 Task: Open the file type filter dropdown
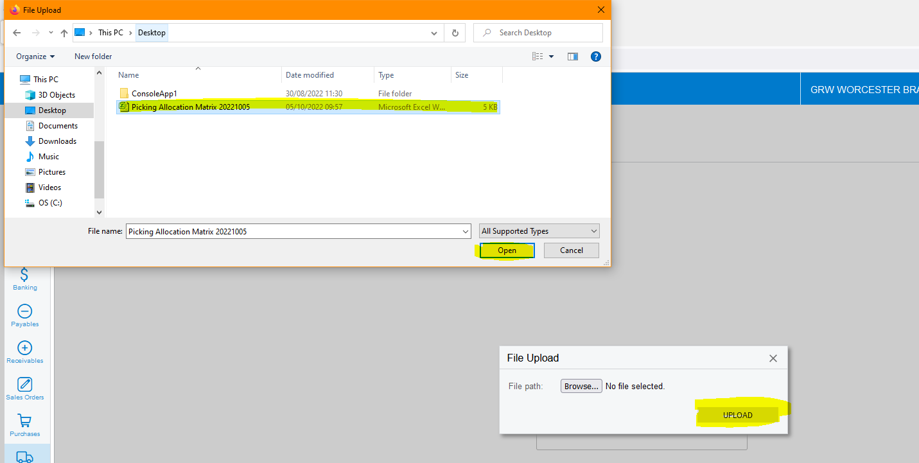[x=539, y=231]
